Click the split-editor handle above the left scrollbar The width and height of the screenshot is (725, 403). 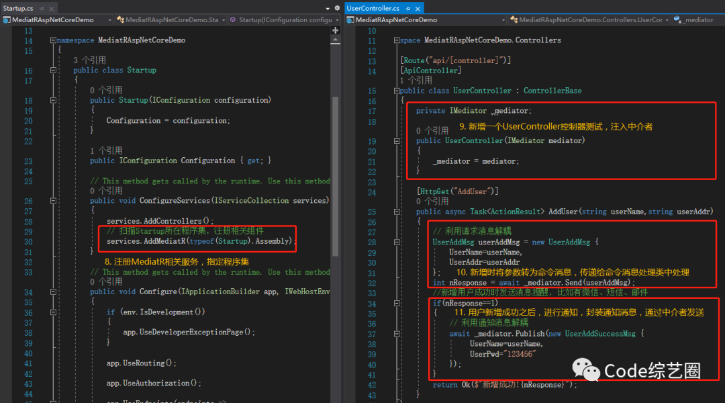coord(336,30)
